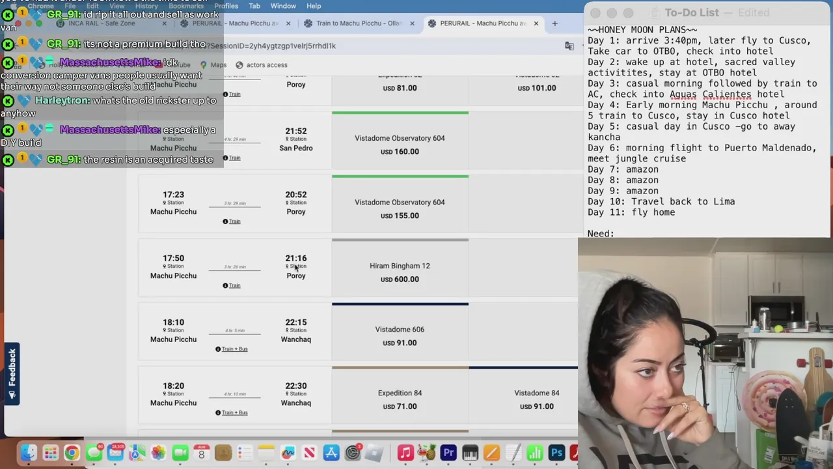Viewport: 833px width, 469px height.
Task: Select the Expedition fare USD 81.00
Action: pyautogui.click(x=400, y=89)
